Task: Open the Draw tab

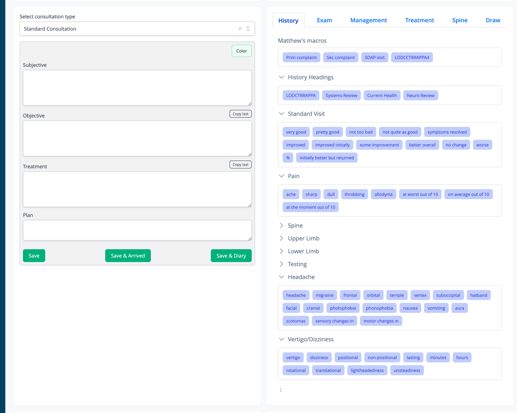Action: click(493, 20)
